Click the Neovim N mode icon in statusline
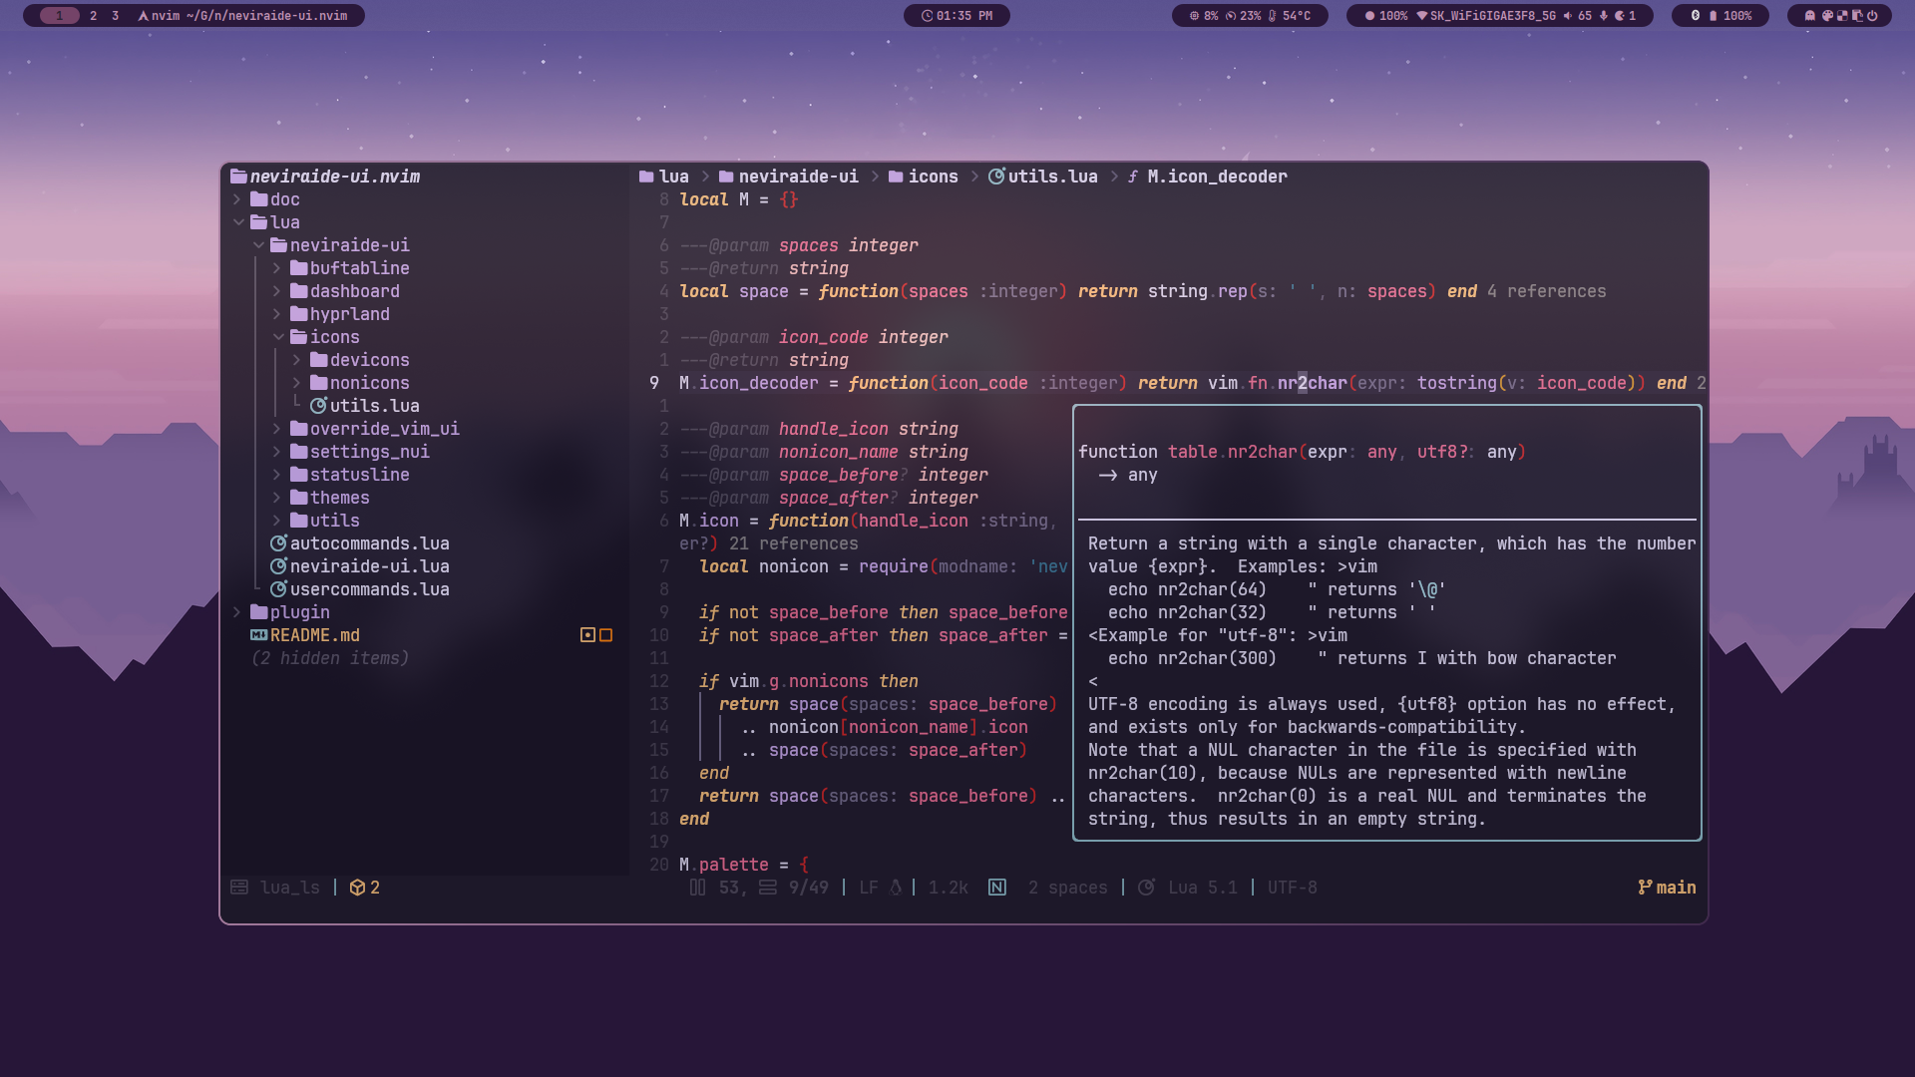 point(997,888)
